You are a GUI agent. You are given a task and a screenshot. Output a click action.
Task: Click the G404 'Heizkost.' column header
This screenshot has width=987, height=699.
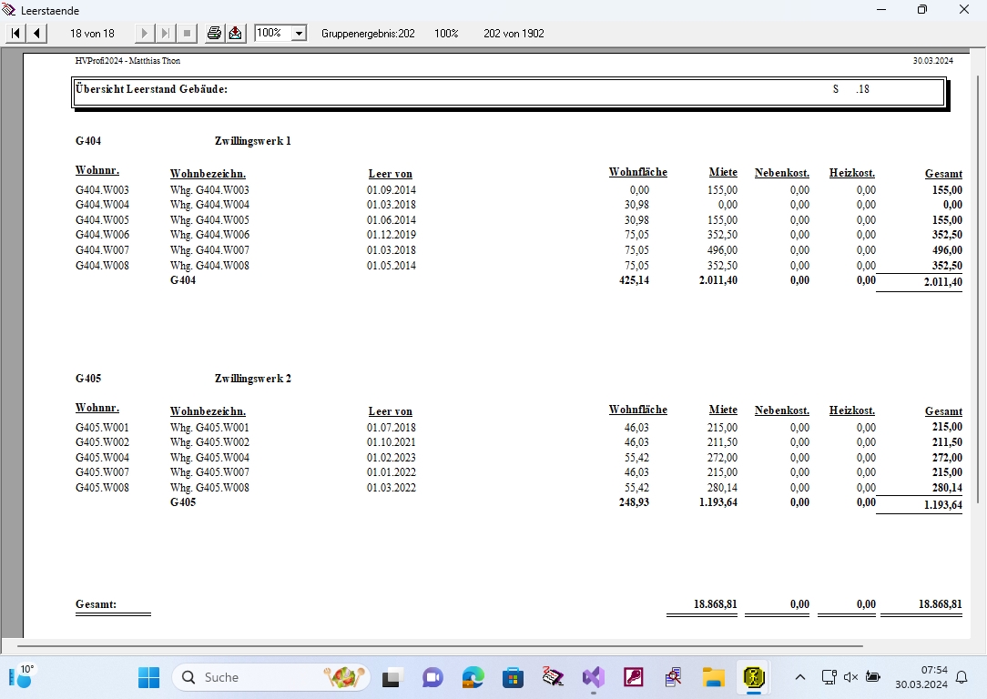click(851, 173)
